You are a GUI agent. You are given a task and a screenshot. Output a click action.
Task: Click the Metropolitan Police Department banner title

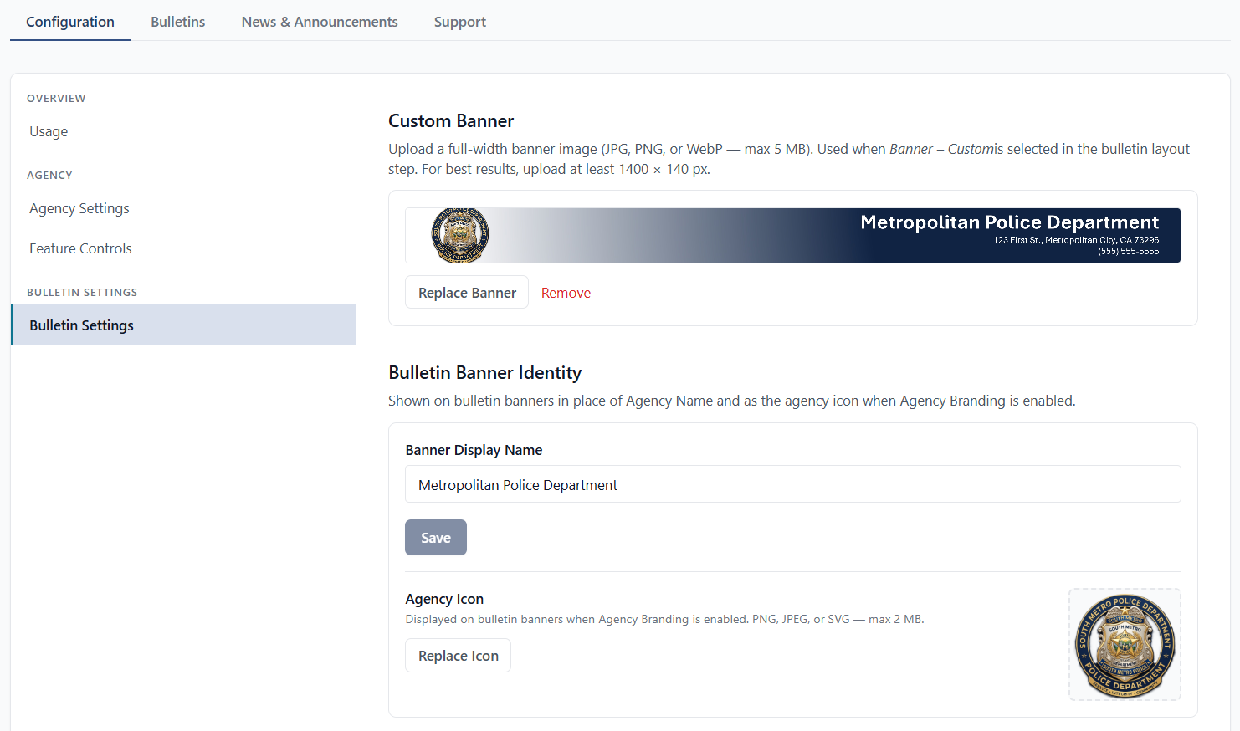[x=1010, y=222]
